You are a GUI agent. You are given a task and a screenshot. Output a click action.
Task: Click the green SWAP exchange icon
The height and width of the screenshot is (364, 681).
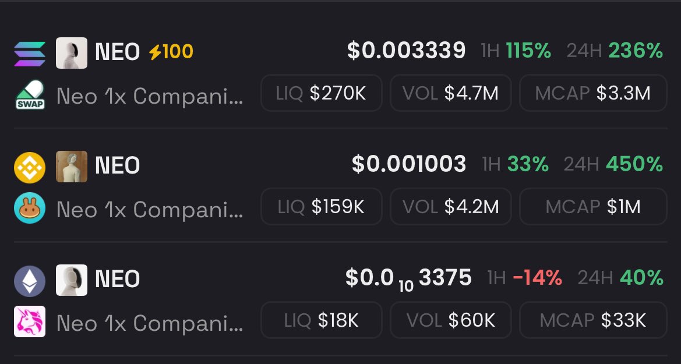click(x=29, y=96)
